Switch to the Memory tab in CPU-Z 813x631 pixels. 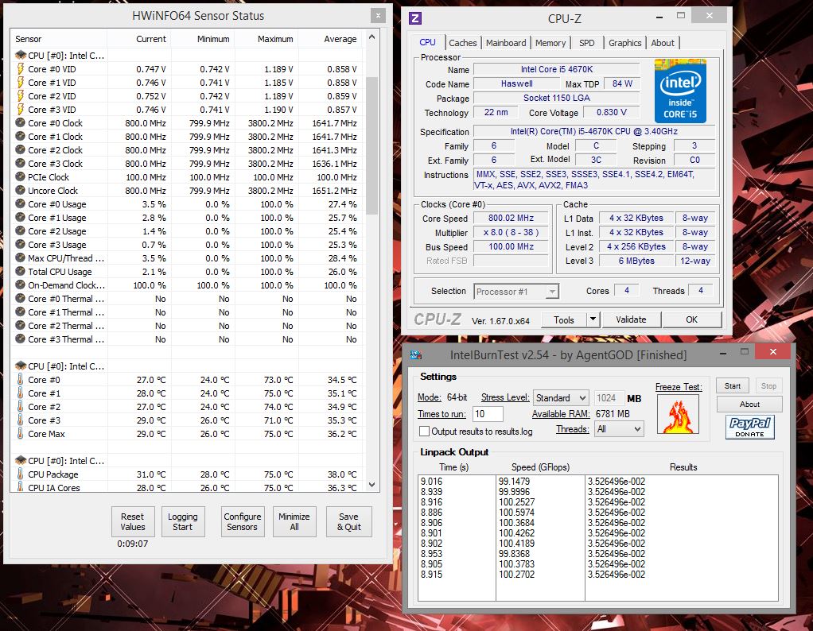[x=550, y=43]
